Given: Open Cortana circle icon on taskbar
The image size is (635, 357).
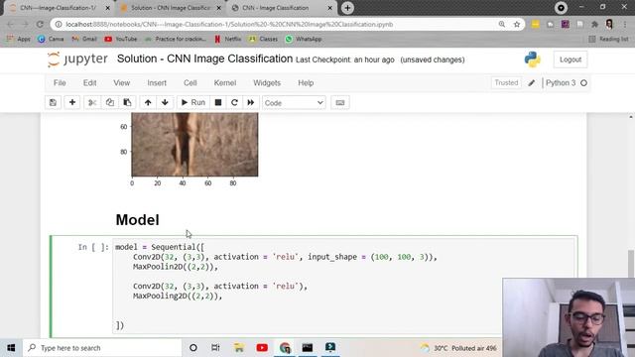Looking at the screenshot, I should pos(193,348).
